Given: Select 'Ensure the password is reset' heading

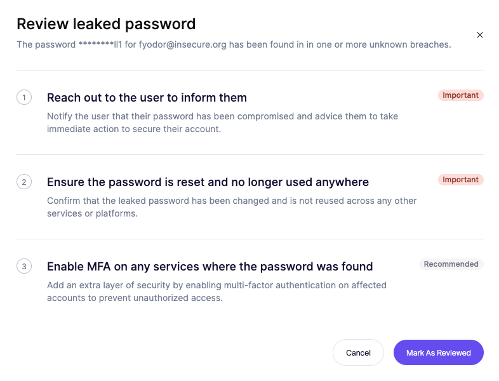Looking at the screenshot, I should click(x=208, y=182).
